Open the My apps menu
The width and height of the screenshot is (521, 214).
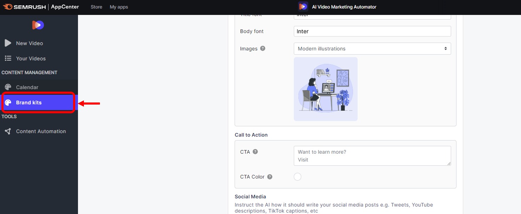pyautogui.click(x=119, y=7)
